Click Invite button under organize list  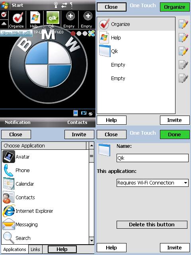click(x=175, y=120)
